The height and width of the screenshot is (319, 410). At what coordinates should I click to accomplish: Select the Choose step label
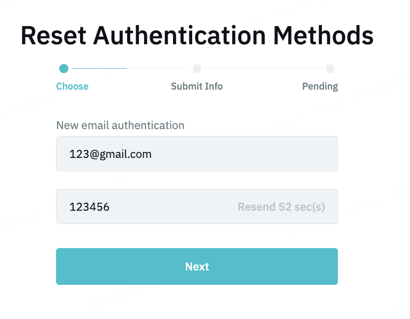(72, 86)
